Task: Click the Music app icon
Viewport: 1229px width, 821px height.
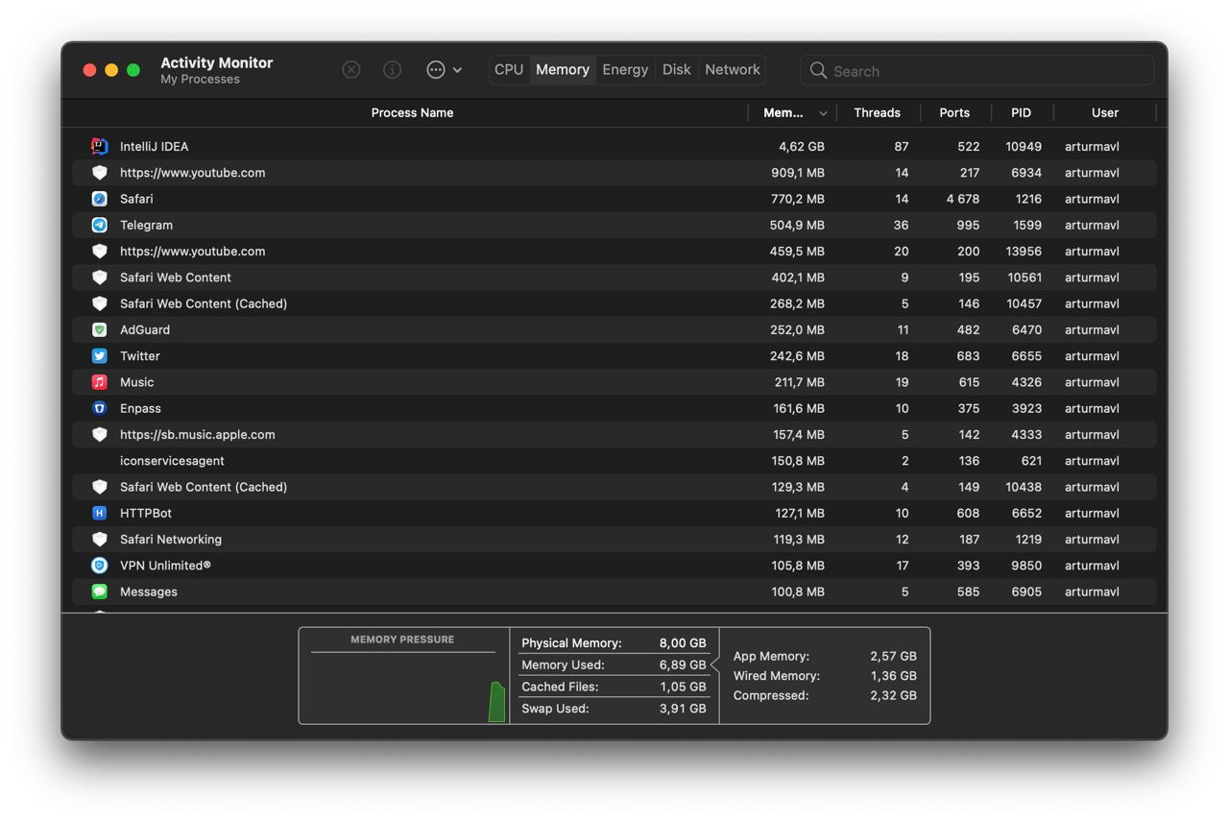Action: coord(99,382)
